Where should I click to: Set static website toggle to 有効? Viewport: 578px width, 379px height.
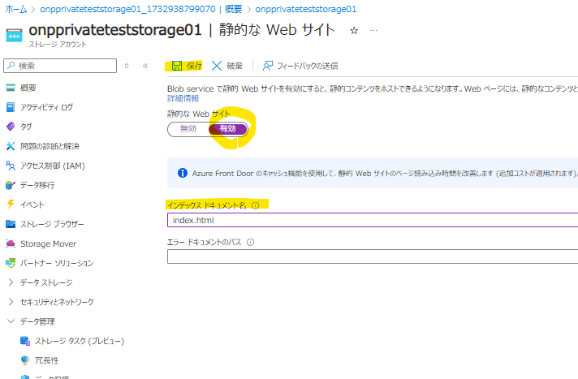227,129
